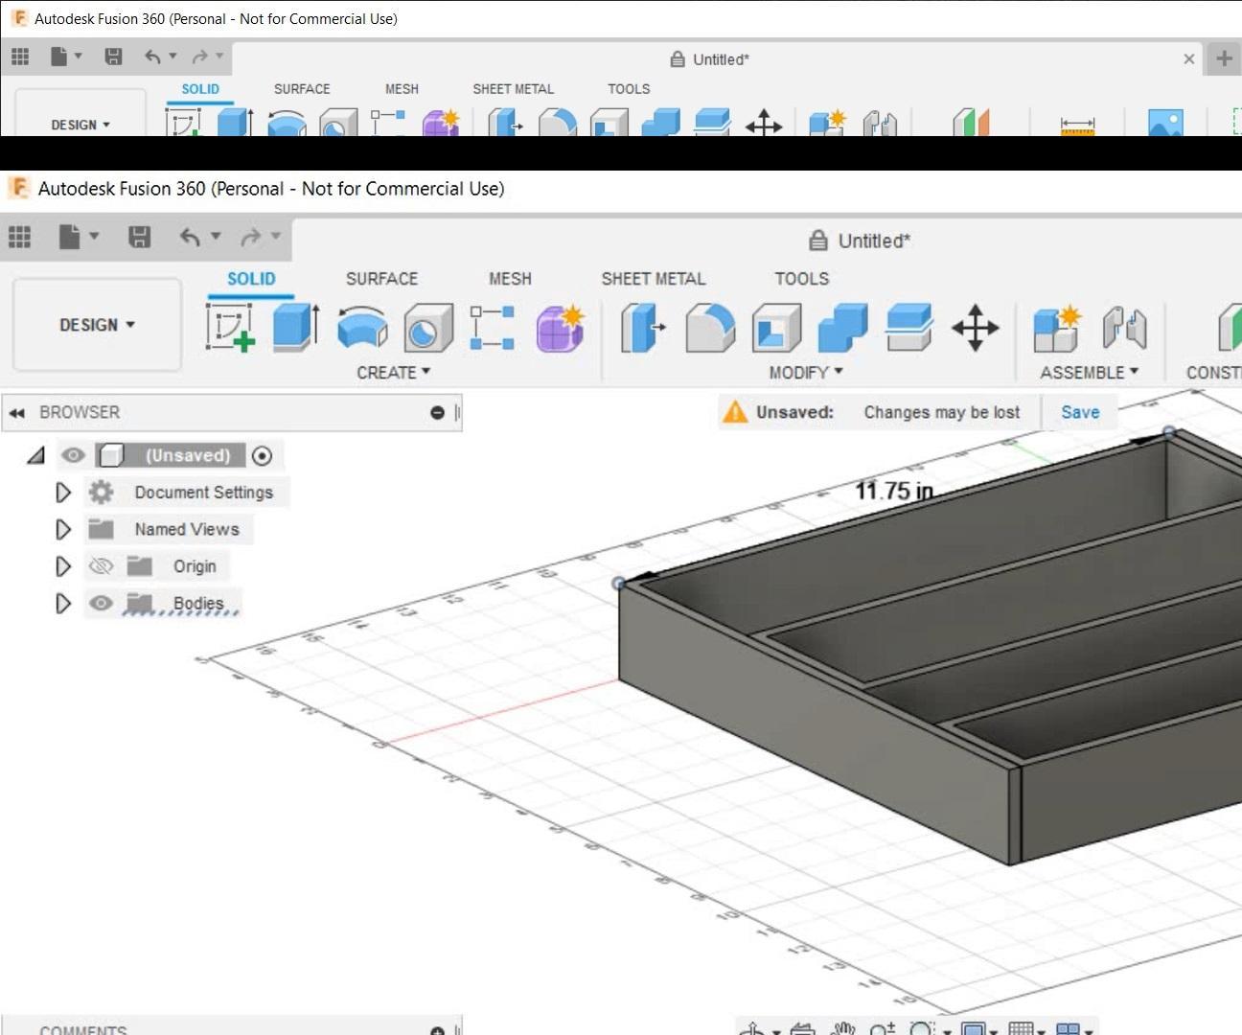1242x1035 pixels.
Task: Open the CREATE dropdown menu
Action: [393, 372]
